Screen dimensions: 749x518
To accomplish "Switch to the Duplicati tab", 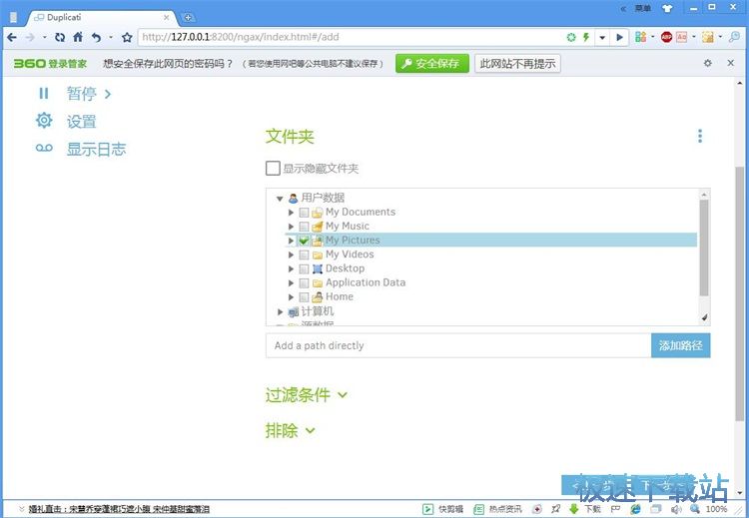I will coord(102,18).
